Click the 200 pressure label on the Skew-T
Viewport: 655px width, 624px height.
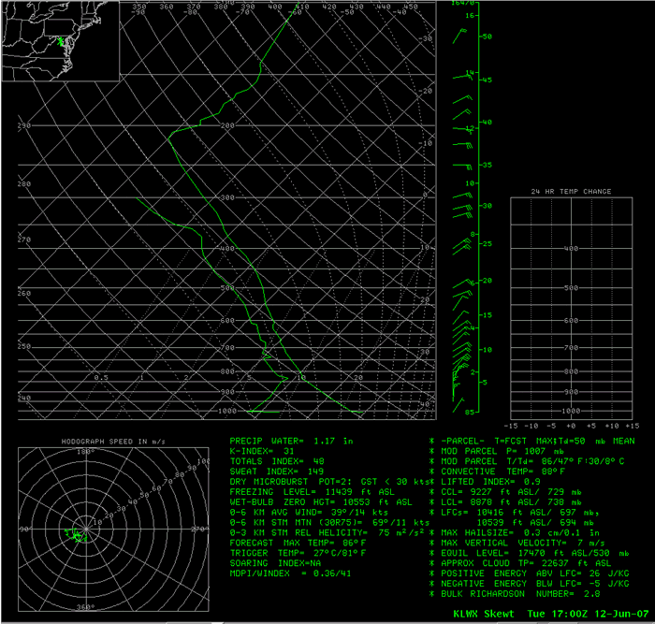click(x=227, y=125)
